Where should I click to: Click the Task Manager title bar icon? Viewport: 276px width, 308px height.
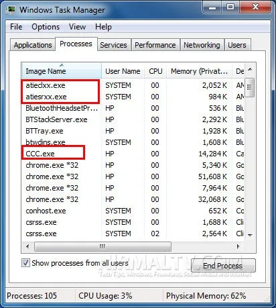click(11, 10)
